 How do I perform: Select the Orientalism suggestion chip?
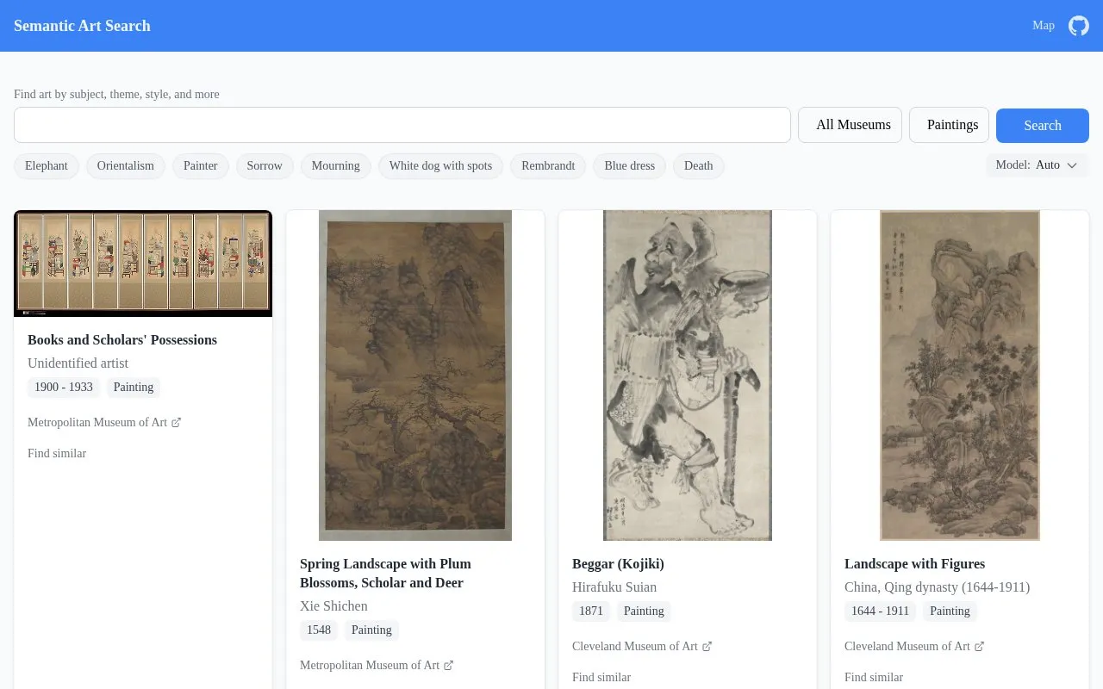pos(126,166)
